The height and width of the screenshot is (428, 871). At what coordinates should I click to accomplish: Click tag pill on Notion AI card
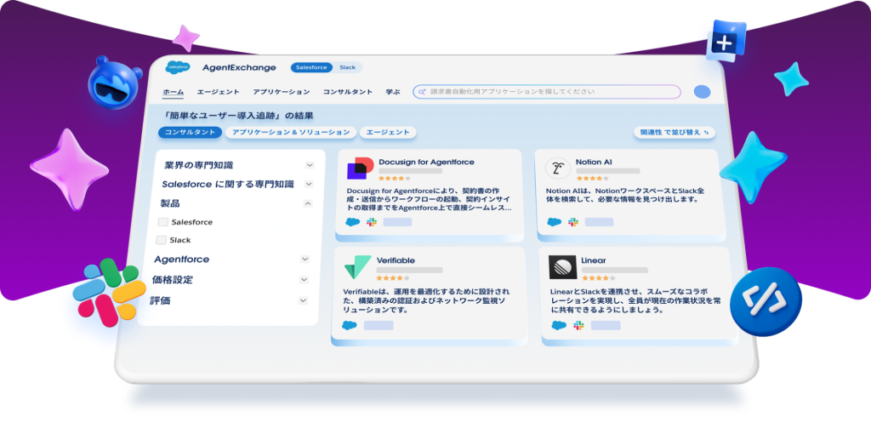pyautogui.click(x=599, y=222)
